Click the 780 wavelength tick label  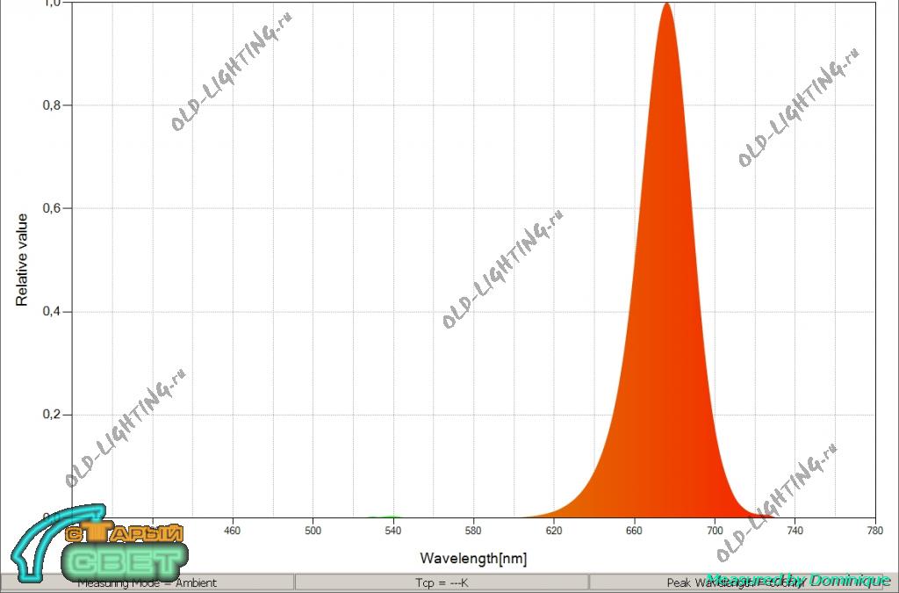(875, 531)
